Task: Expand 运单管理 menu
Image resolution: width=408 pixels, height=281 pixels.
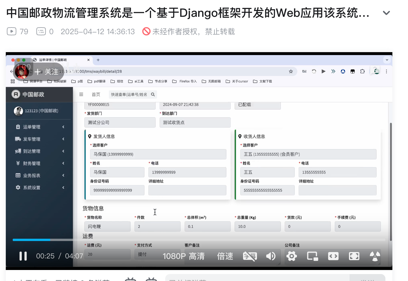Action: [x=39, y=127]
